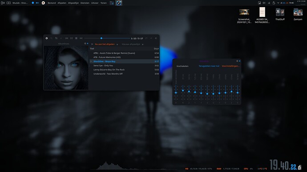Click the 500 Hz equalizer slider handle
The image size is (307, 172).
207,94
